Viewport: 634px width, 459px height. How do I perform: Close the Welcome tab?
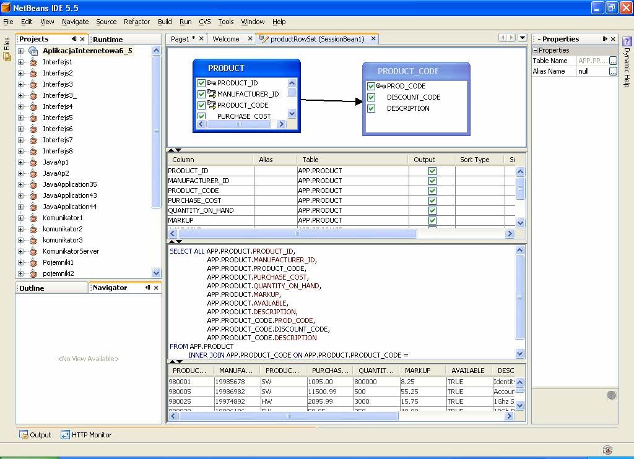(250, 38)
